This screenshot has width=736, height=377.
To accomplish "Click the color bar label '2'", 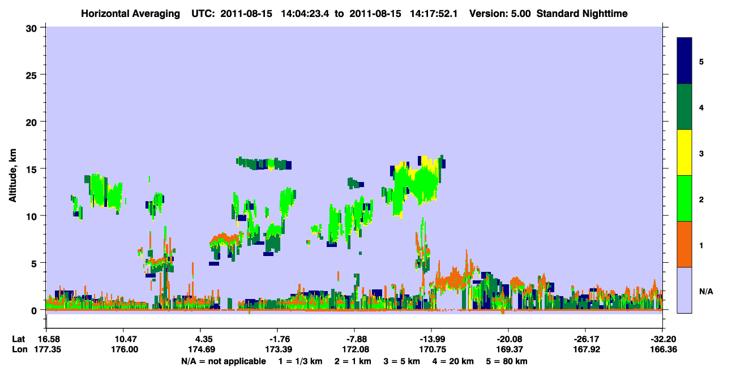I will point(701,199).
